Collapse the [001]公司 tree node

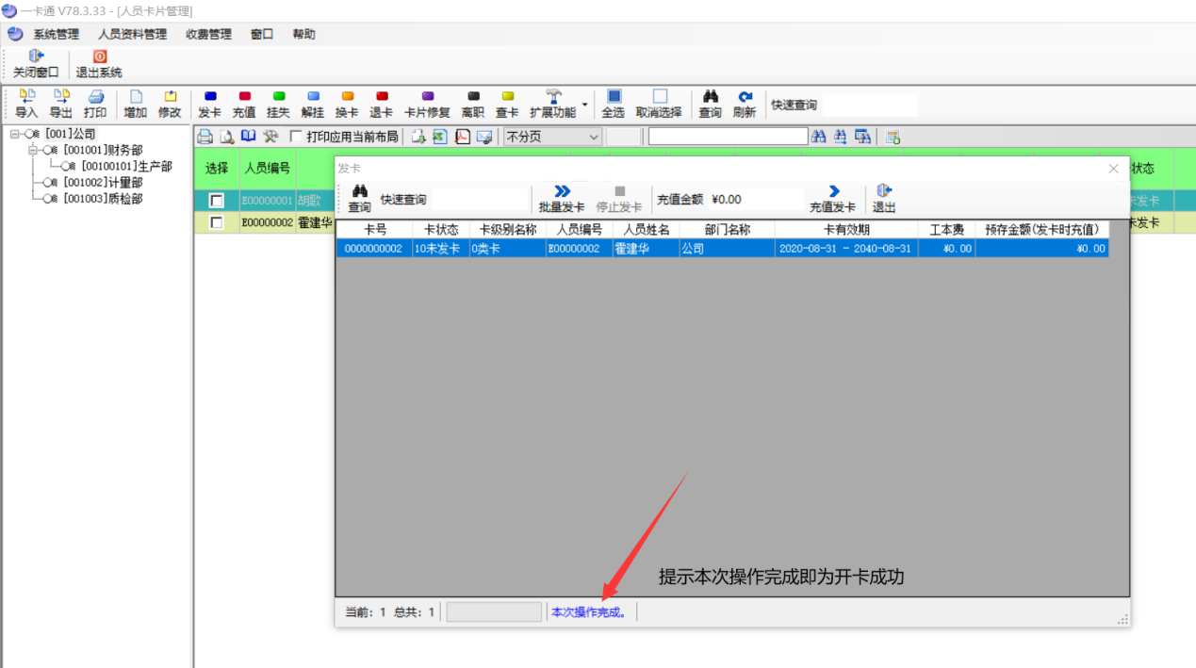16,135
